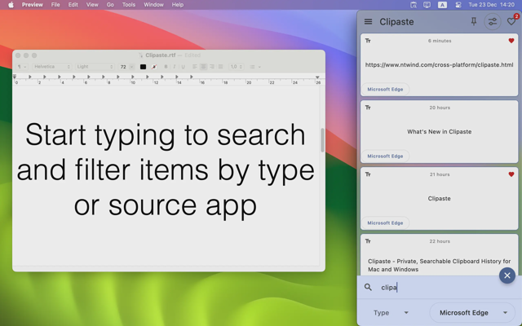
Task: Click the 6 minutes timestamp
Action: point(440,41)
